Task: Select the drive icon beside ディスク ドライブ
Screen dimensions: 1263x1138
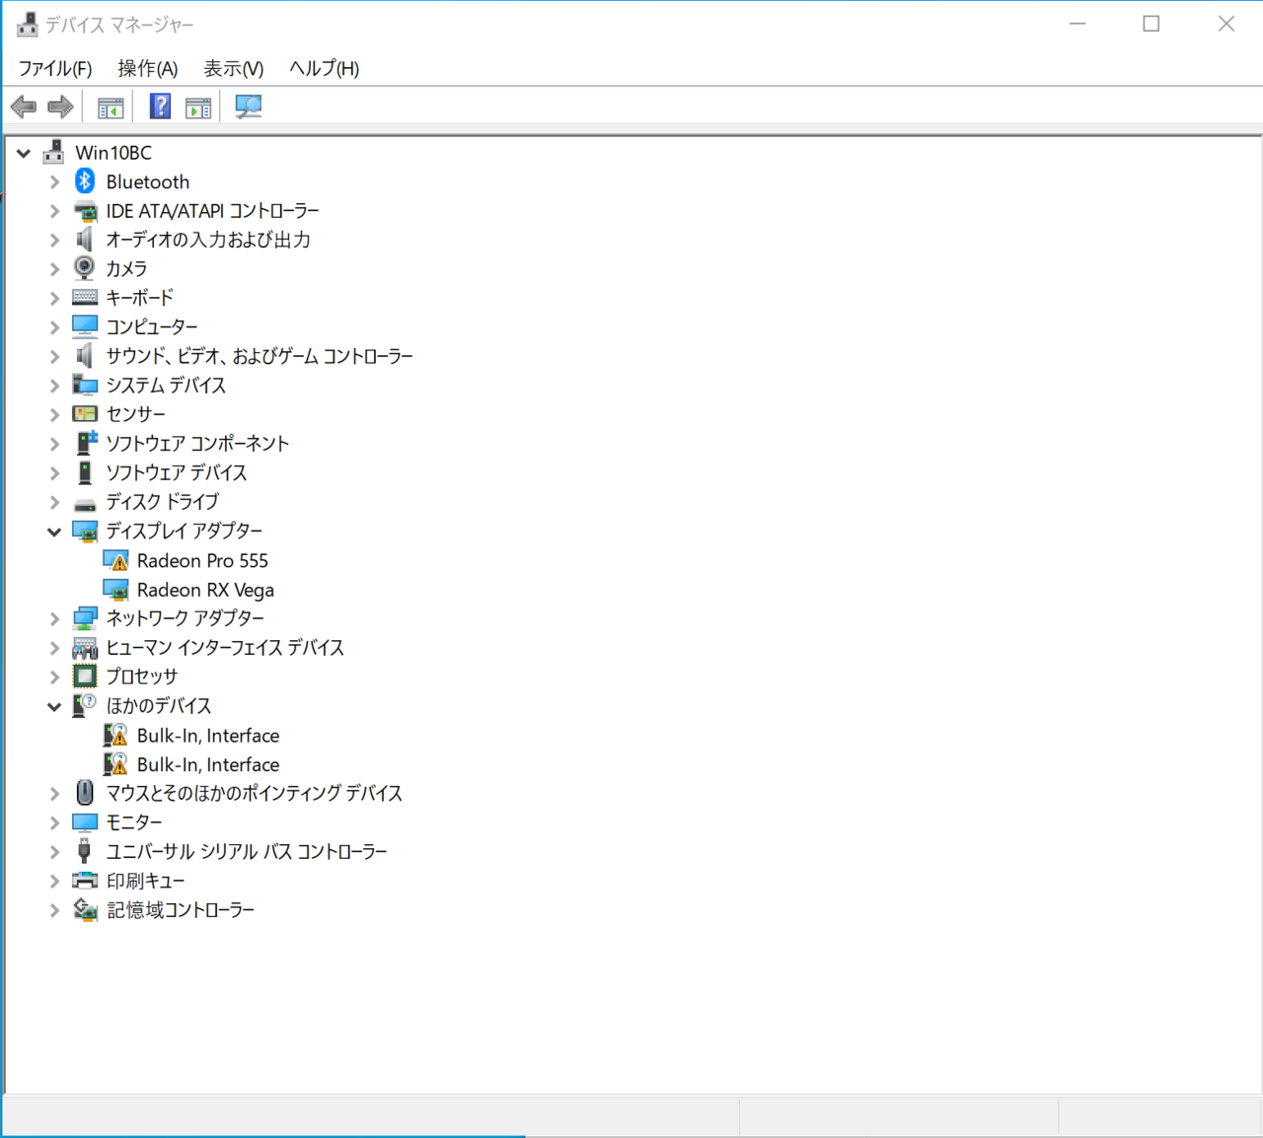Action: [x=85, y=504]
